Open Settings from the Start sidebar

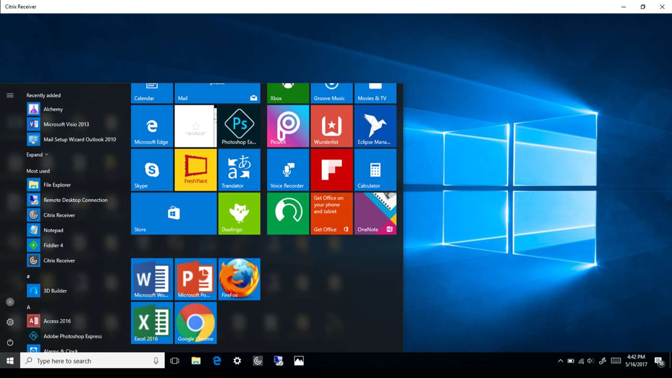(10, 322)
